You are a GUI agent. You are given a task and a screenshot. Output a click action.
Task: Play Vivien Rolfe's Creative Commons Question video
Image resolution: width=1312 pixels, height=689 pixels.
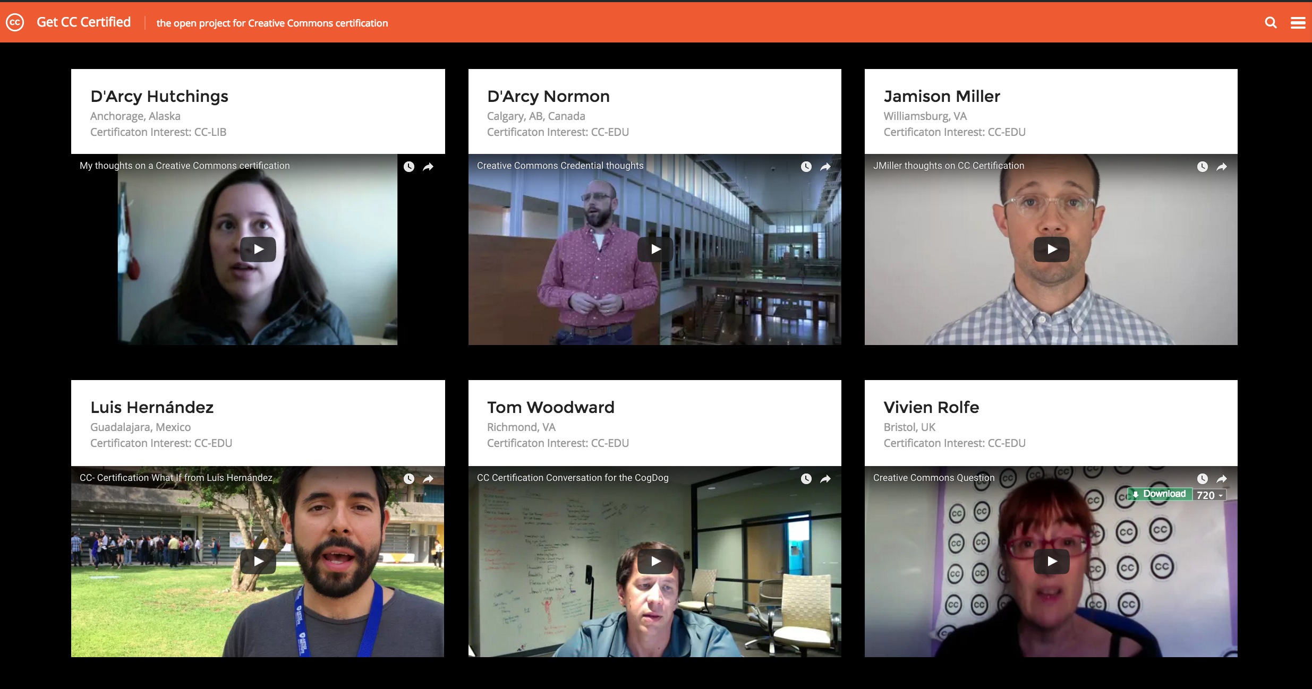pos(1051,561)
